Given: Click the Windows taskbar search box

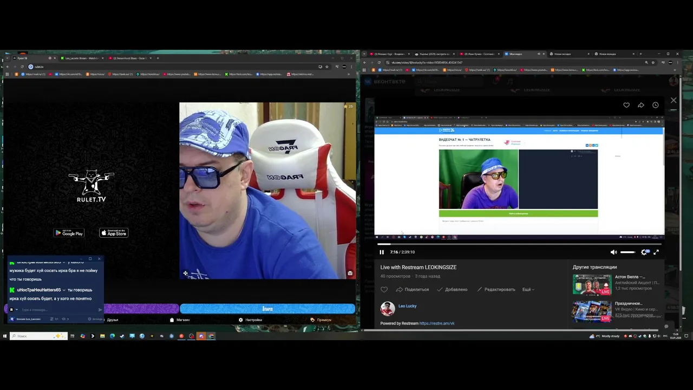Looking at the screenshot, I should (38, 336).
